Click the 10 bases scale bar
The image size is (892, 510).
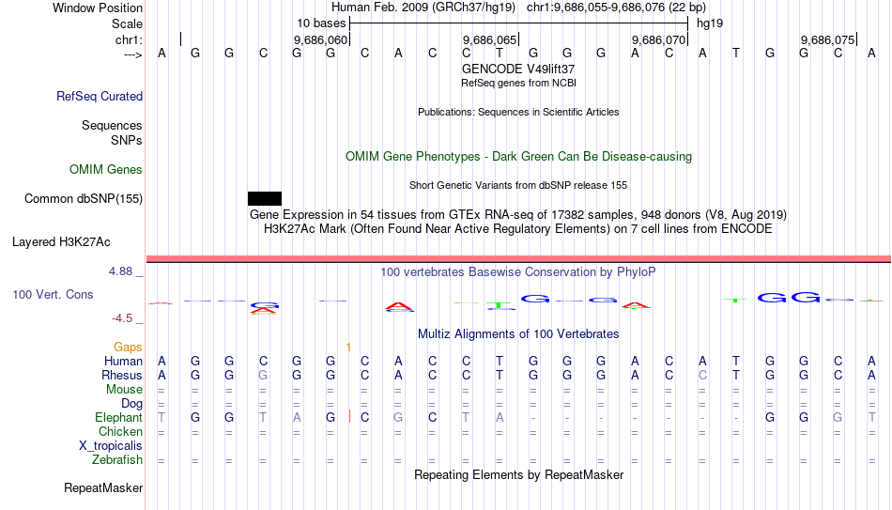[518, 23]
